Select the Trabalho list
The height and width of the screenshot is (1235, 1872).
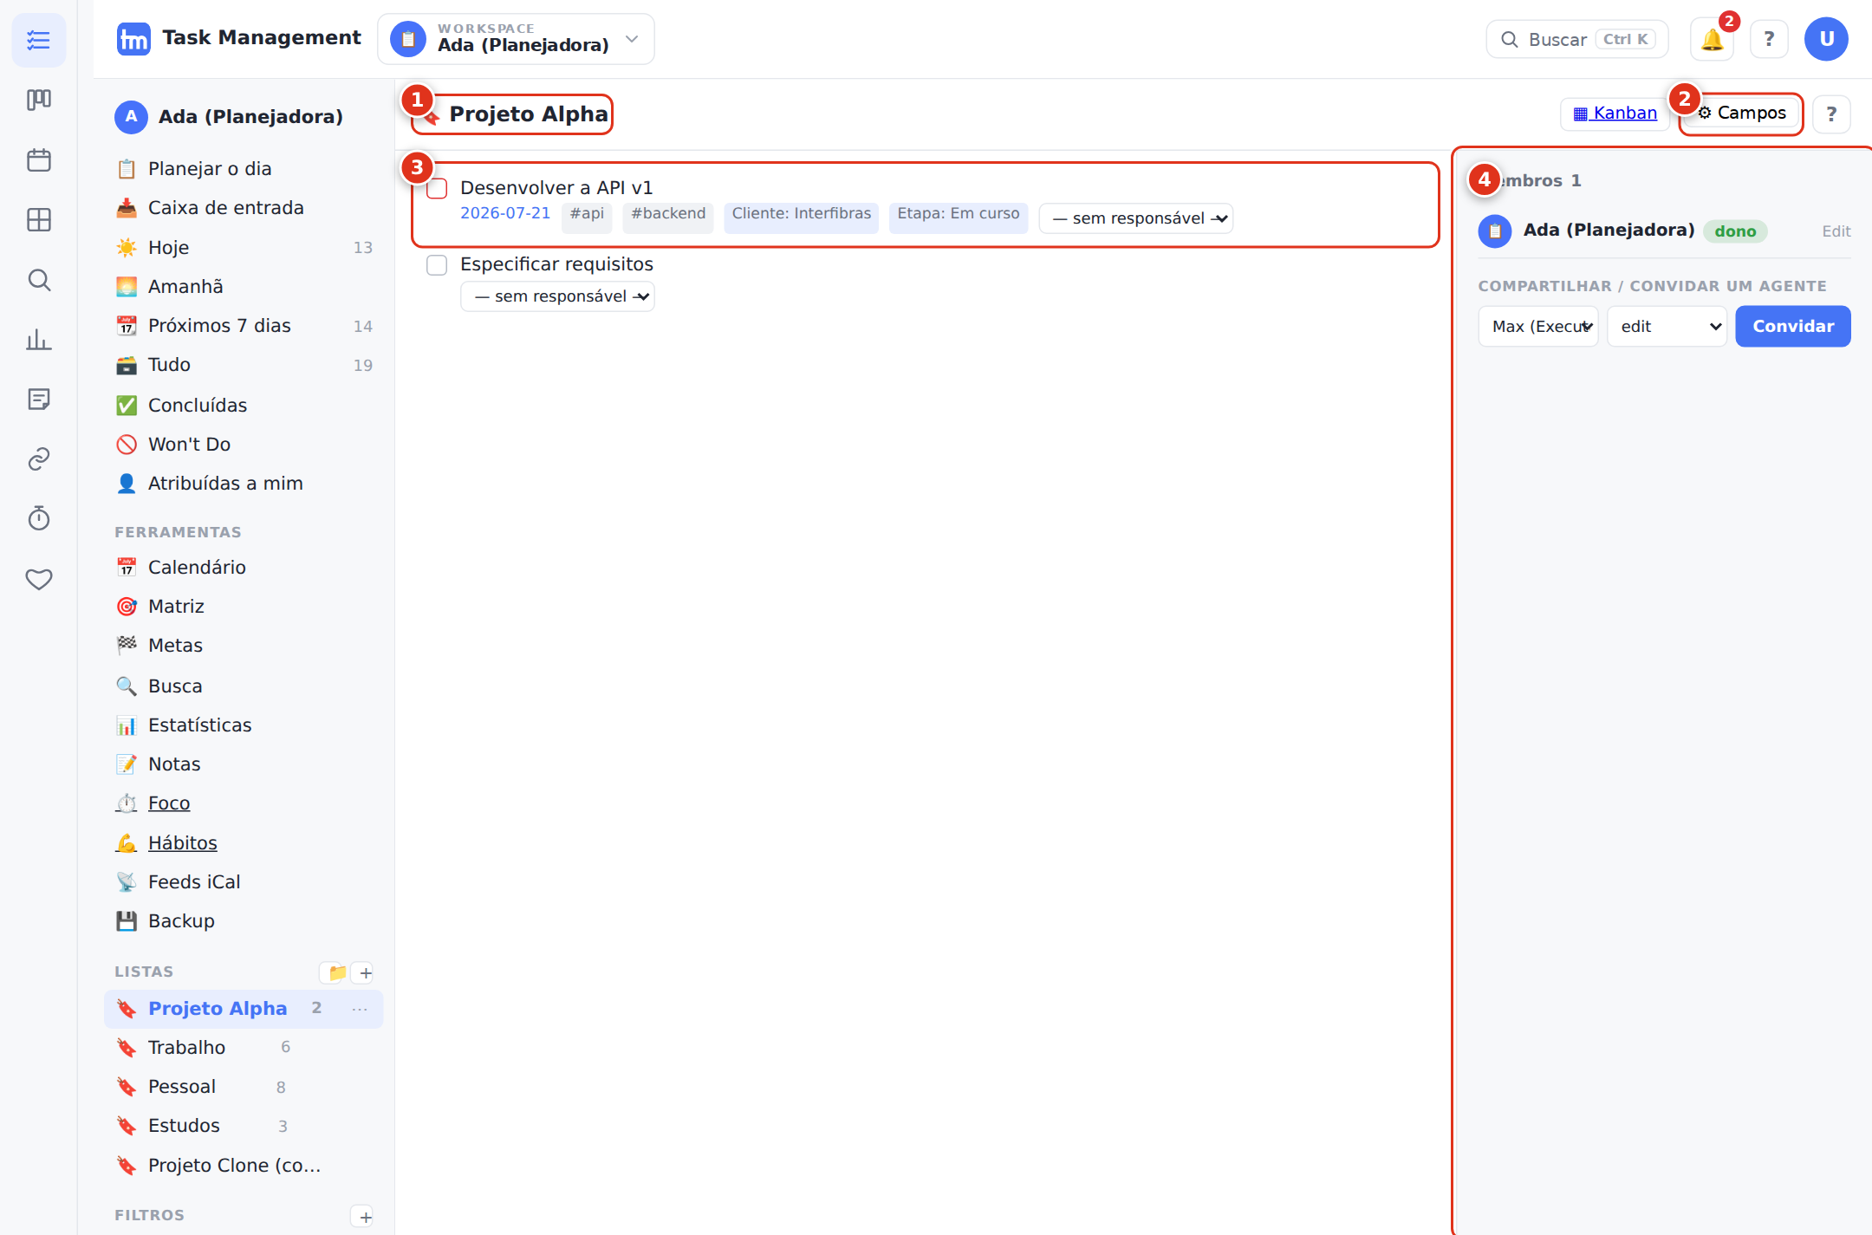coord(243,1048)
